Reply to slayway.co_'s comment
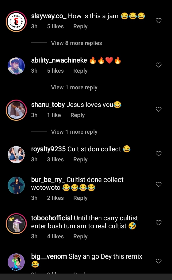The image size is (172, 280). coord(80,26)
